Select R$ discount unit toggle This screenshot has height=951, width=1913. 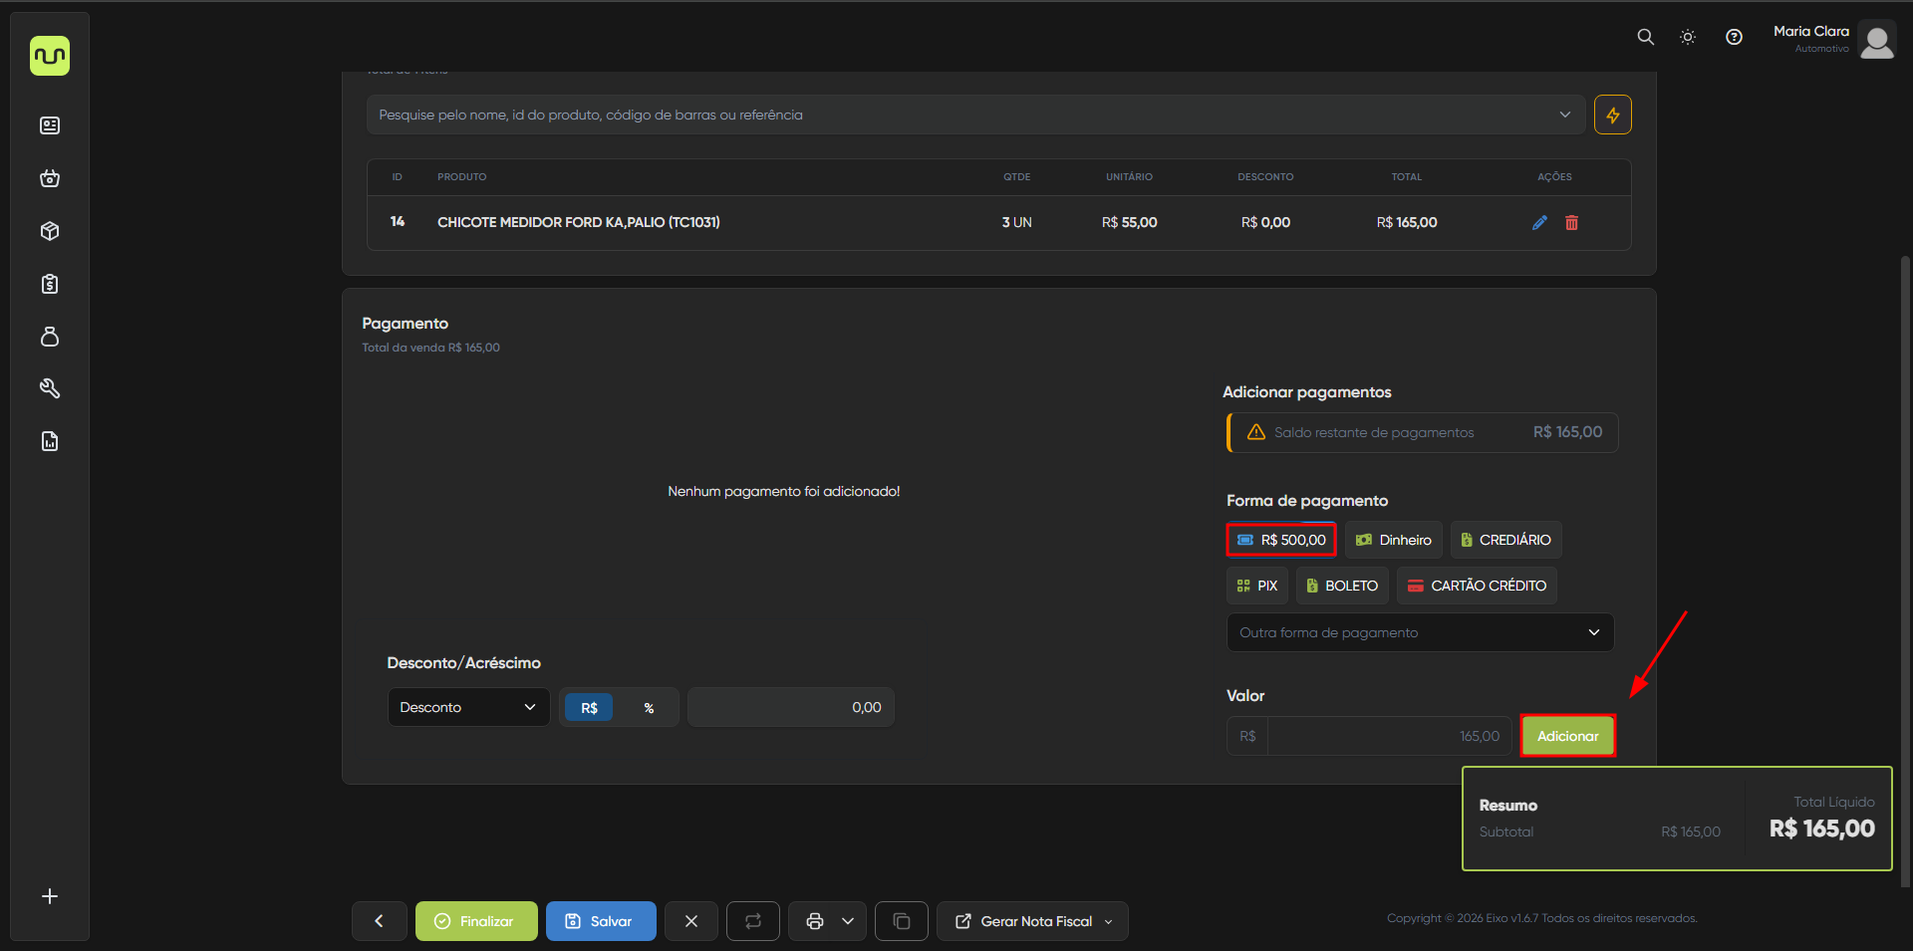[589, 707]
